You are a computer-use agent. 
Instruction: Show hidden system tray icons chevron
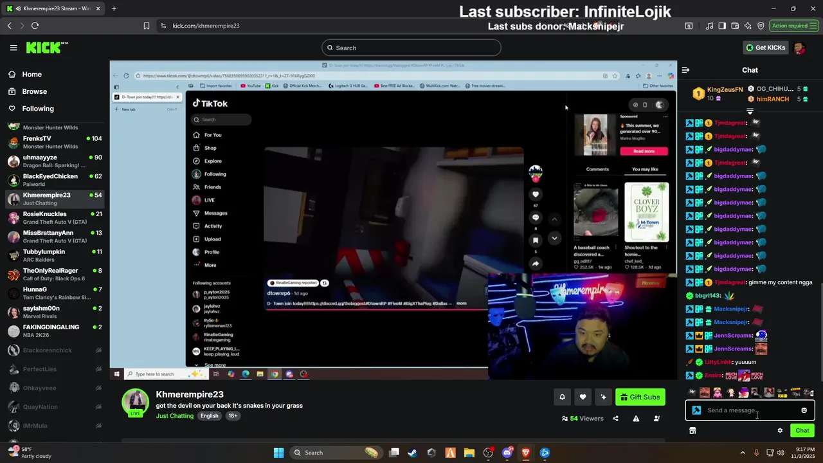pyautogui.click(x=743, y=453)
